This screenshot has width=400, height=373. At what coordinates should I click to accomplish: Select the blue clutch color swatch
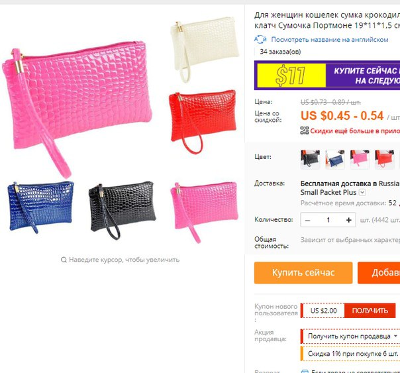point(335,159)
